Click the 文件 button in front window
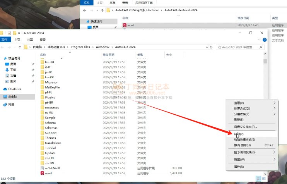This screenshot has width=287, height=184. point(4,40)
